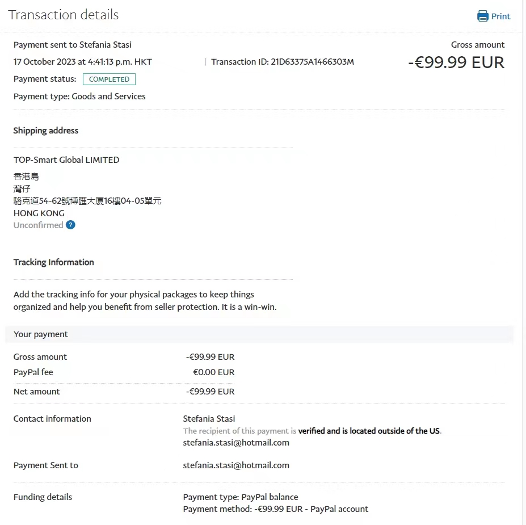The image size is (526, 525).
Task: Click the TOP-Smart Global LIMITED address line
Action: 66,160
